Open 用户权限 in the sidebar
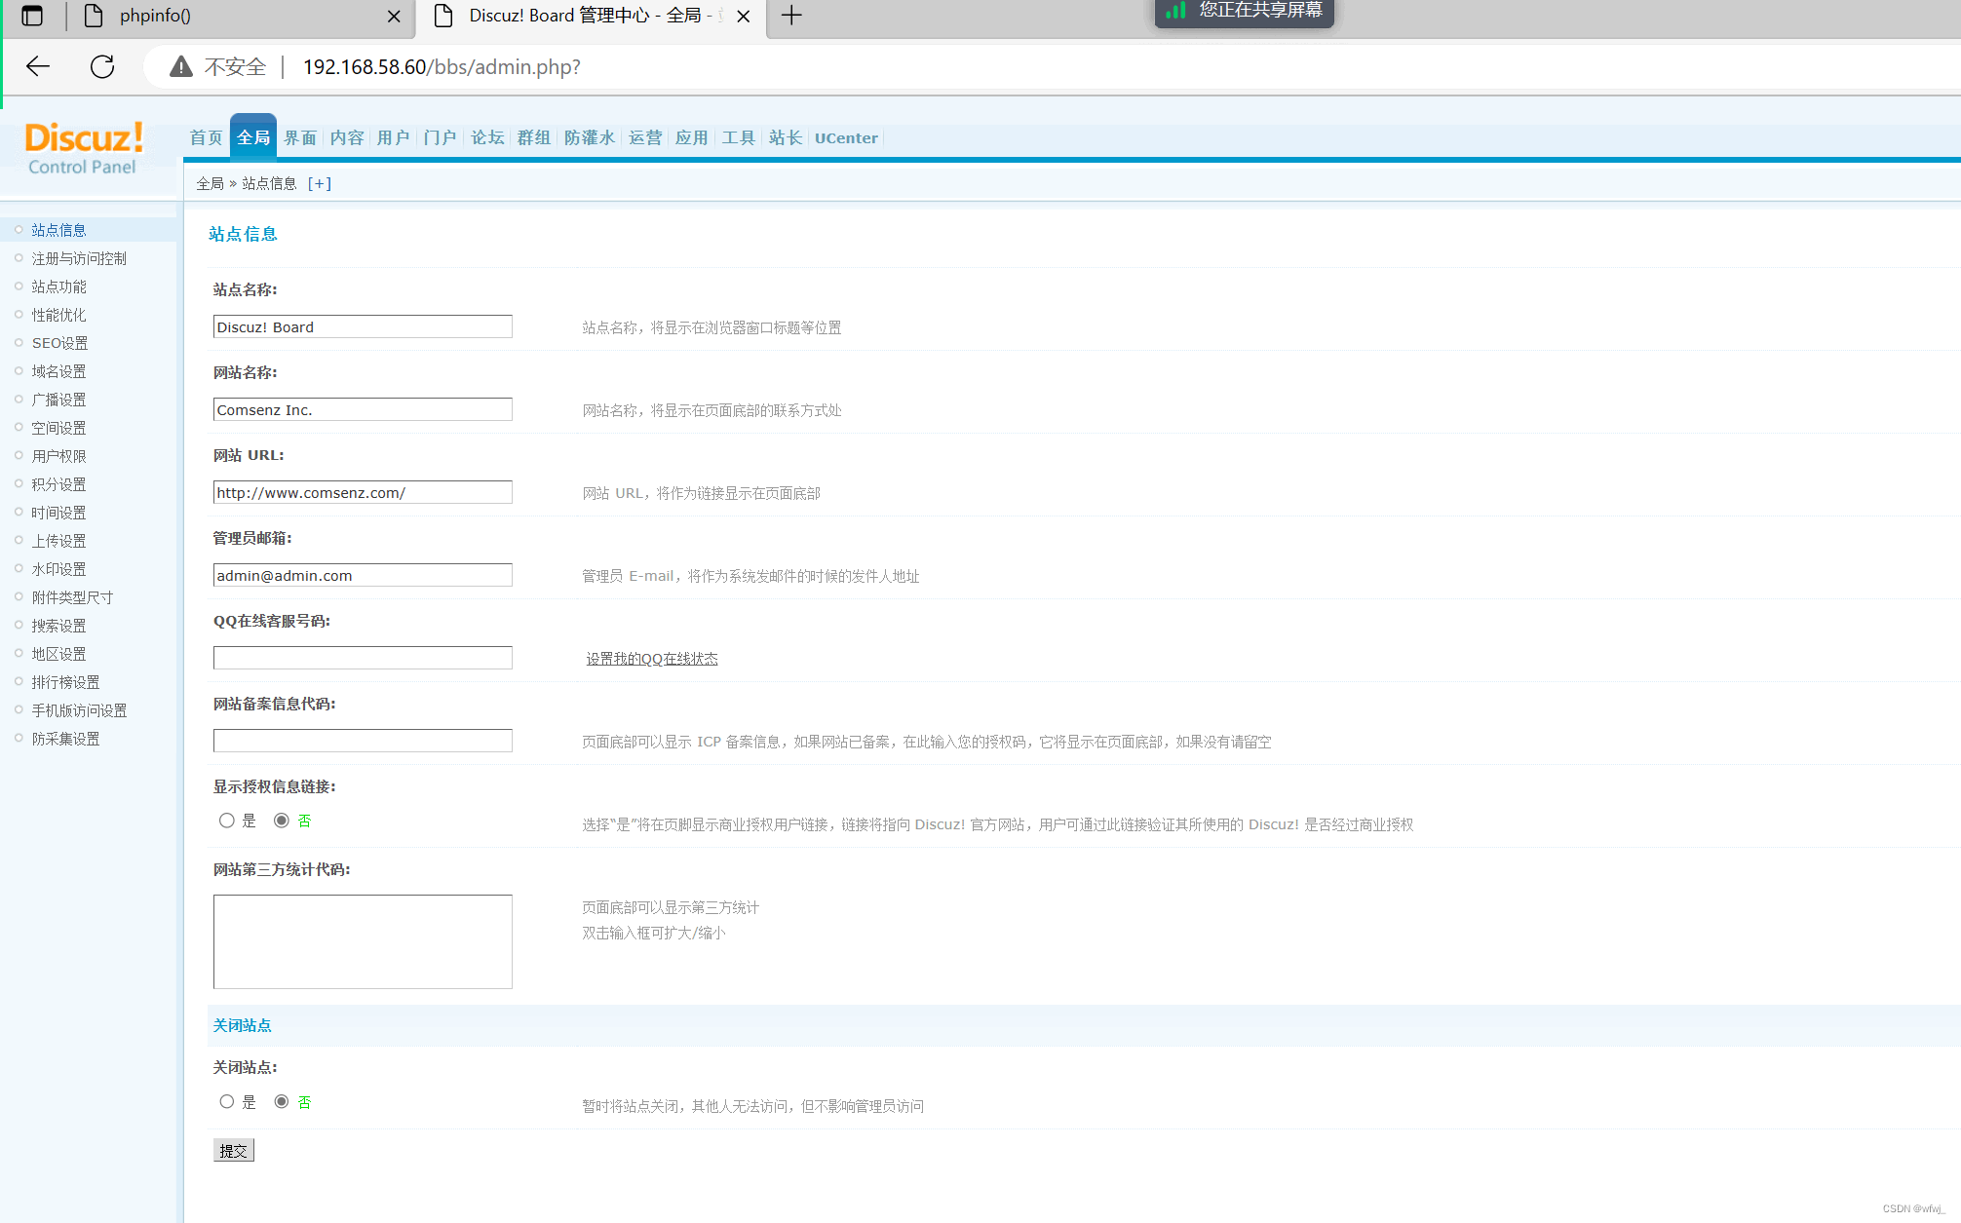 [58, 456]
